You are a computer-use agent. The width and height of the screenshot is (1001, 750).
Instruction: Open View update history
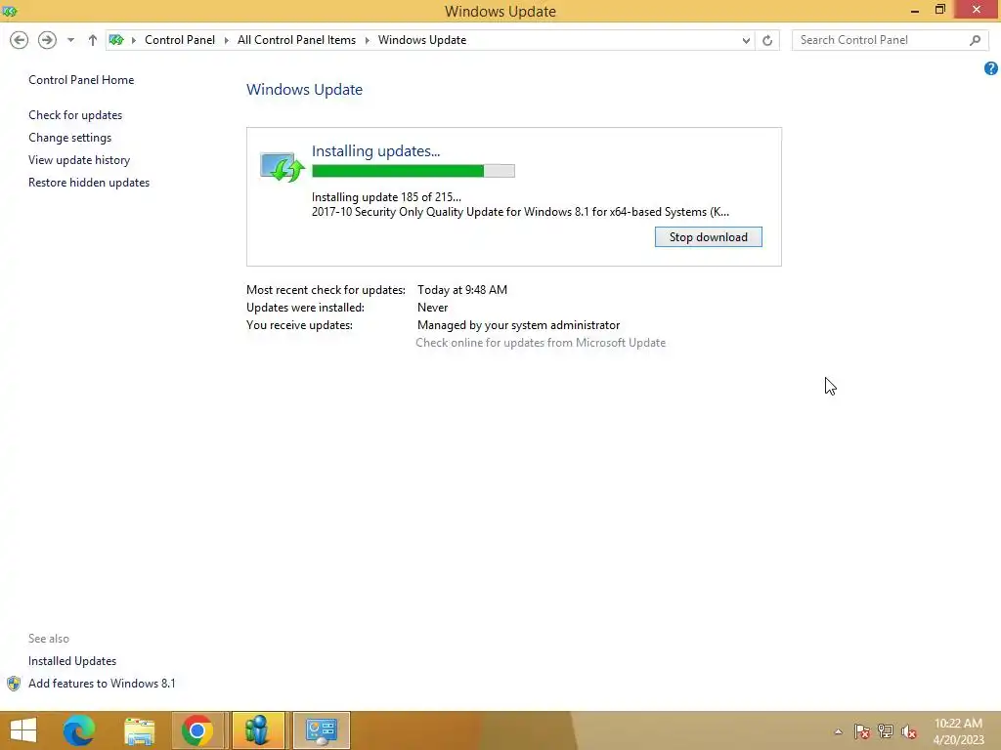(x=79, y=160)
